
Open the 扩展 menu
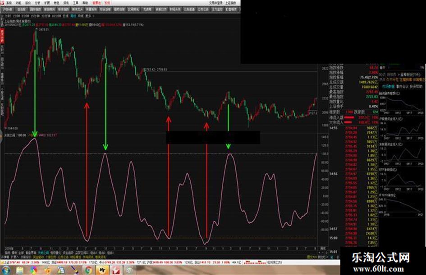47,3
